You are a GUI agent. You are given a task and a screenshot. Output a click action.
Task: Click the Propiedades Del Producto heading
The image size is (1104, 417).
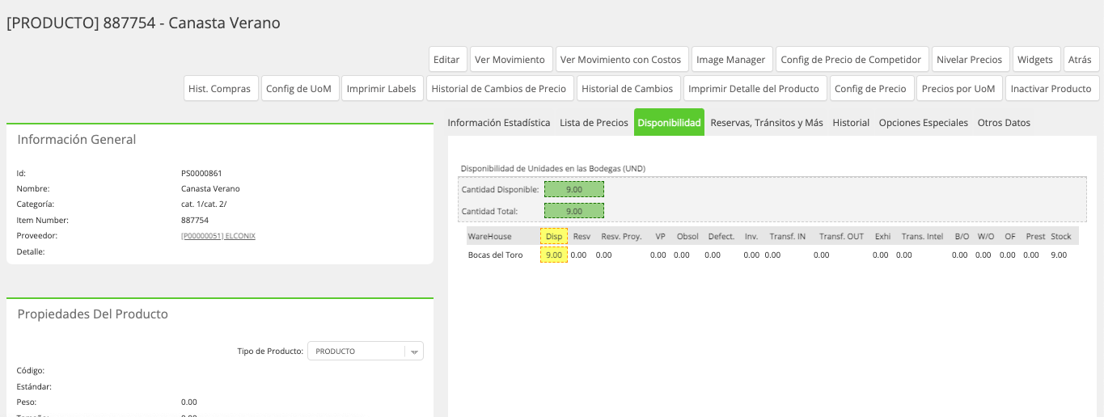pos(93,314)
